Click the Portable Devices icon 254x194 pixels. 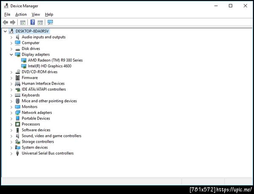click(17, 118)
